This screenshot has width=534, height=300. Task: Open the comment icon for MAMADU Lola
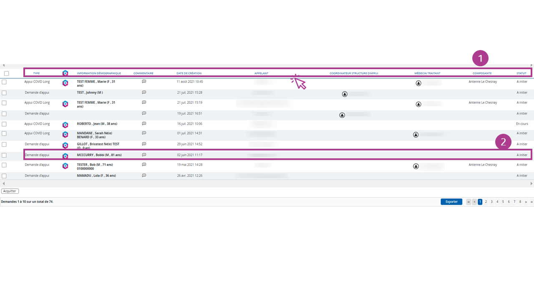(x=144, y=175)
